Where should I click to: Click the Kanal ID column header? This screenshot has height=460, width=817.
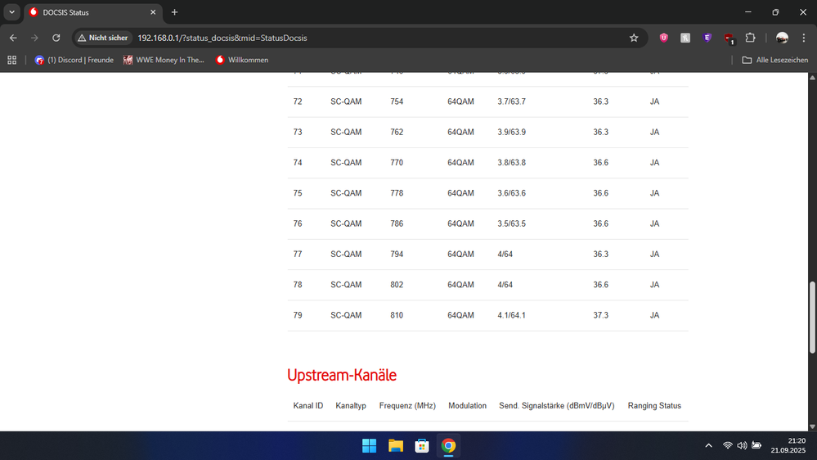(x=308, y=406)
